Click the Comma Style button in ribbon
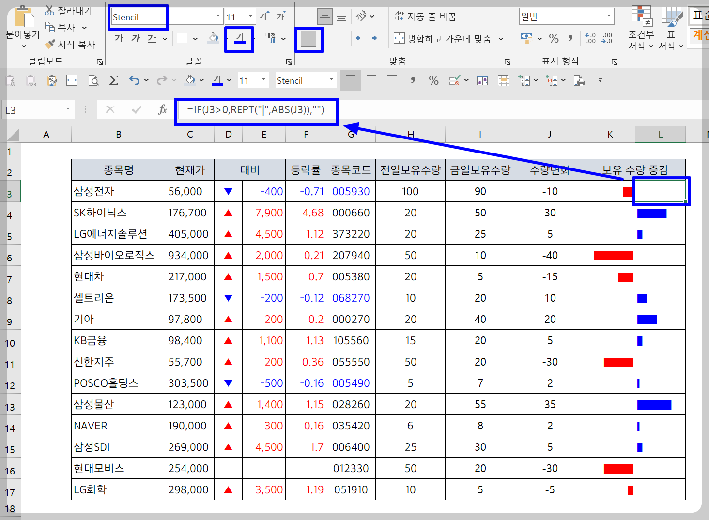 (x=570, y=38)
